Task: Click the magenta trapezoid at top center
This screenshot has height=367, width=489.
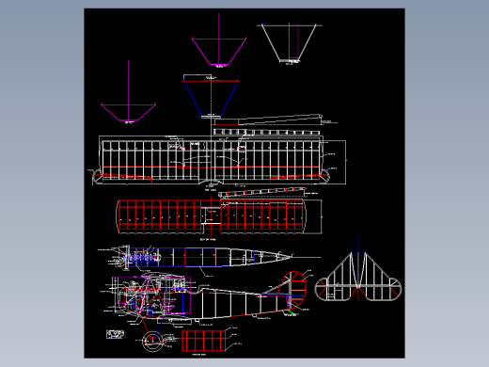Action: [219, 52]
